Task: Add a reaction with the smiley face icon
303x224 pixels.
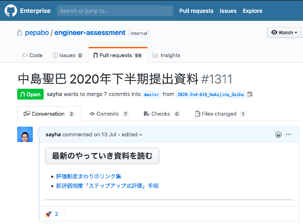Action: pyautogui.click(x=278, y=135)
